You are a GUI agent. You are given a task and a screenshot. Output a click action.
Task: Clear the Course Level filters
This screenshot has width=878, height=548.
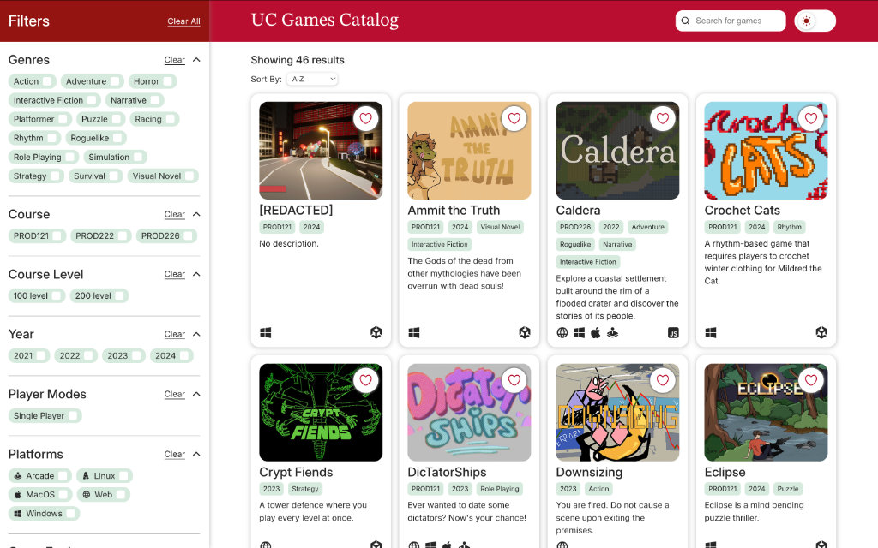point(175,274)
